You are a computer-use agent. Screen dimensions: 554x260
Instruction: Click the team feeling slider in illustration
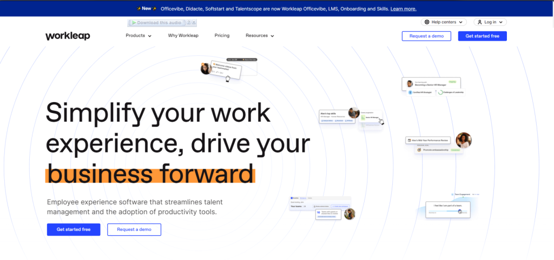click(x=447, y=212)
